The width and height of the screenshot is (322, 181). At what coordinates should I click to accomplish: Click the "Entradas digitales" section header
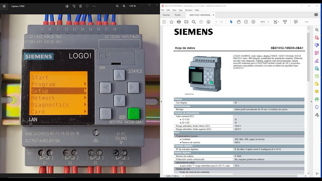[x=239, y=146]
